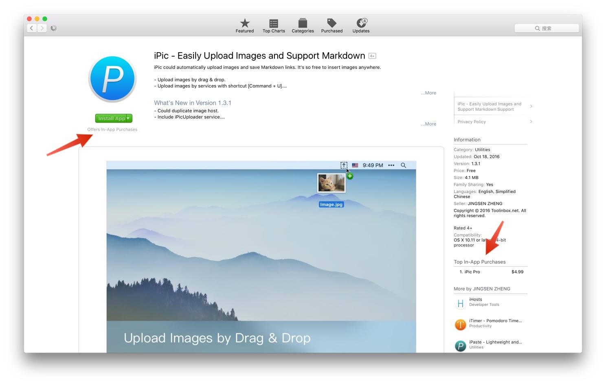Image resolution: width=606 pixels, height=386 pixels.
Task: Open the Categories icon
Action: click(303, 23)
